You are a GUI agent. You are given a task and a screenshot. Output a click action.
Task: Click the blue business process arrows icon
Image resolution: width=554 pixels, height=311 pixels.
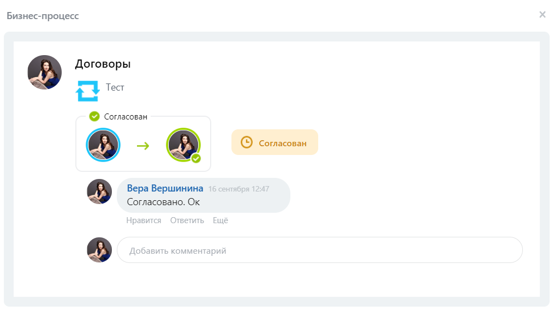[x=87, y=91]
